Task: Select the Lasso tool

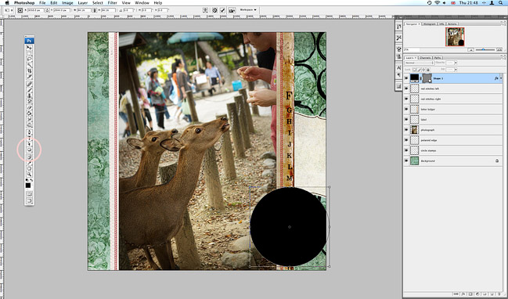Action: pos(29,59)
